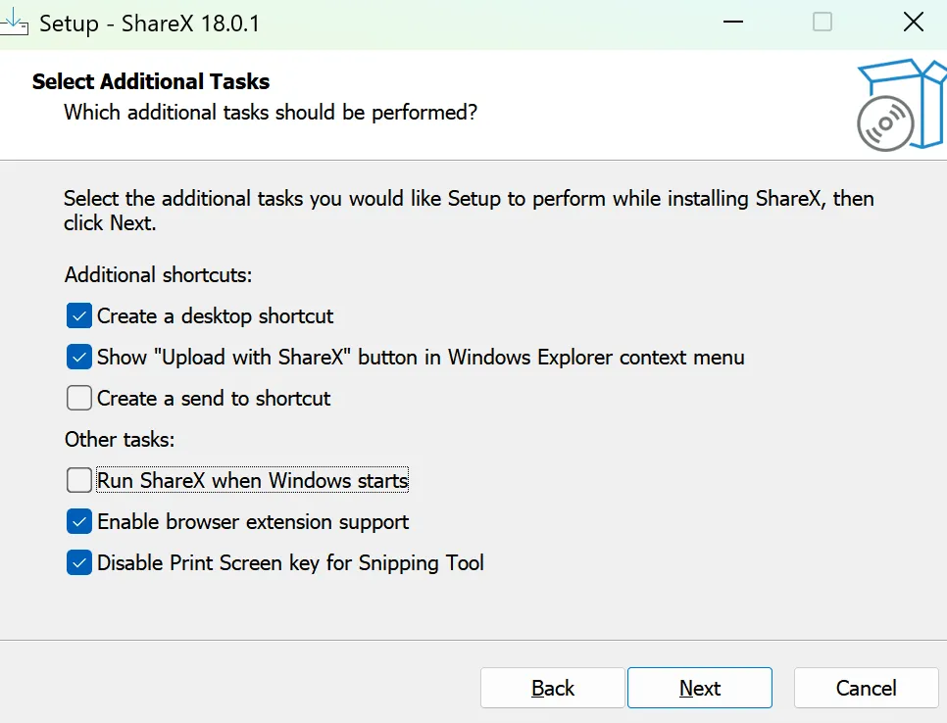The width and height of the screenshot is (947, 723).
Task: Enable Create a send to shortcut
Action: coord(79,399)
